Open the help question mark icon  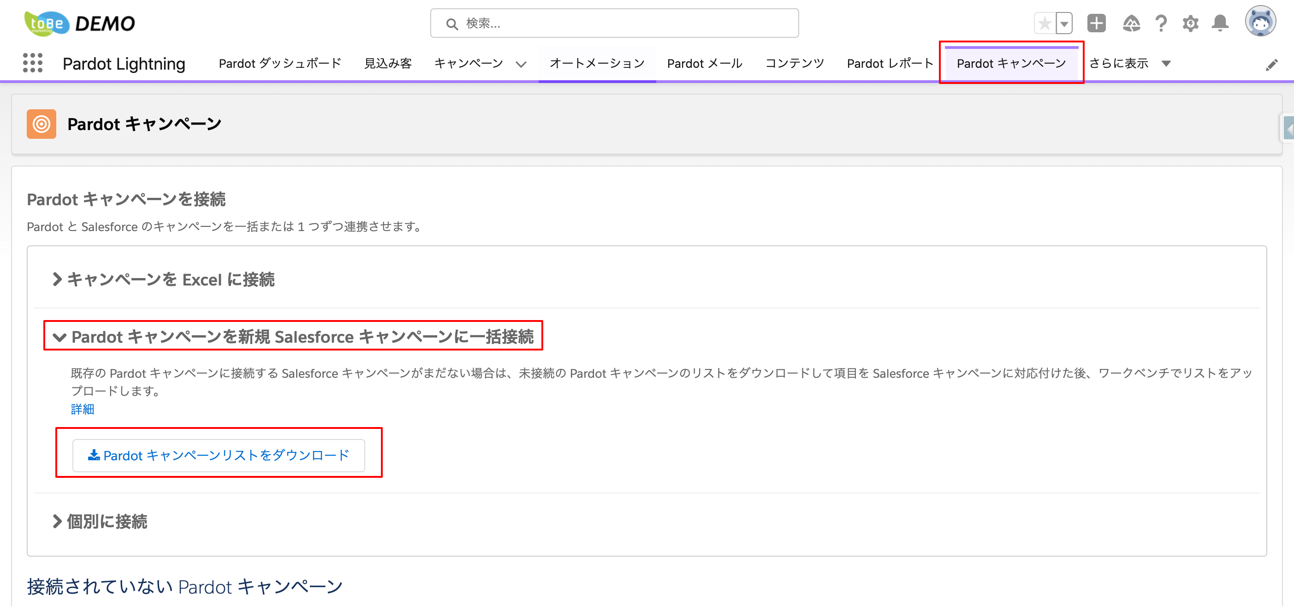pyautogui.click(x=1161, y=23)
